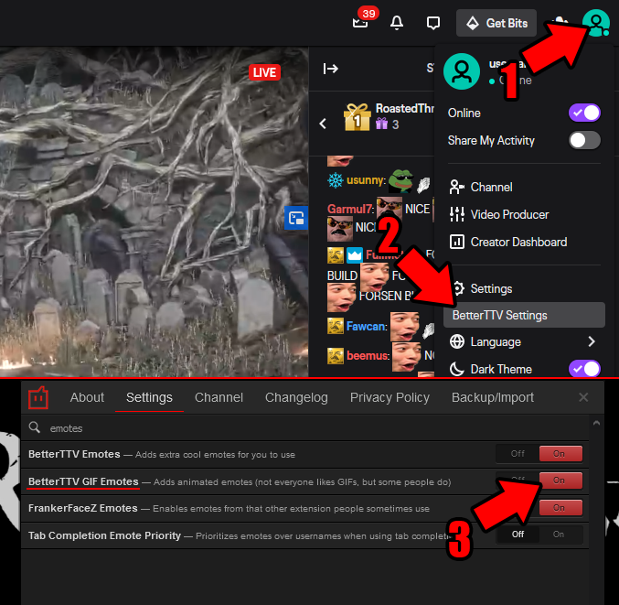The image size is (619, 605).
Task: Set Tab Completion Emote Priority On
Action: point(560,535)
